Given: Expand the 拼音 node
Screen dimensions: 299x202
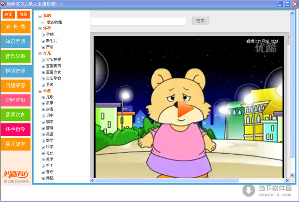Looking at the screenshot, I should (43, 109).
